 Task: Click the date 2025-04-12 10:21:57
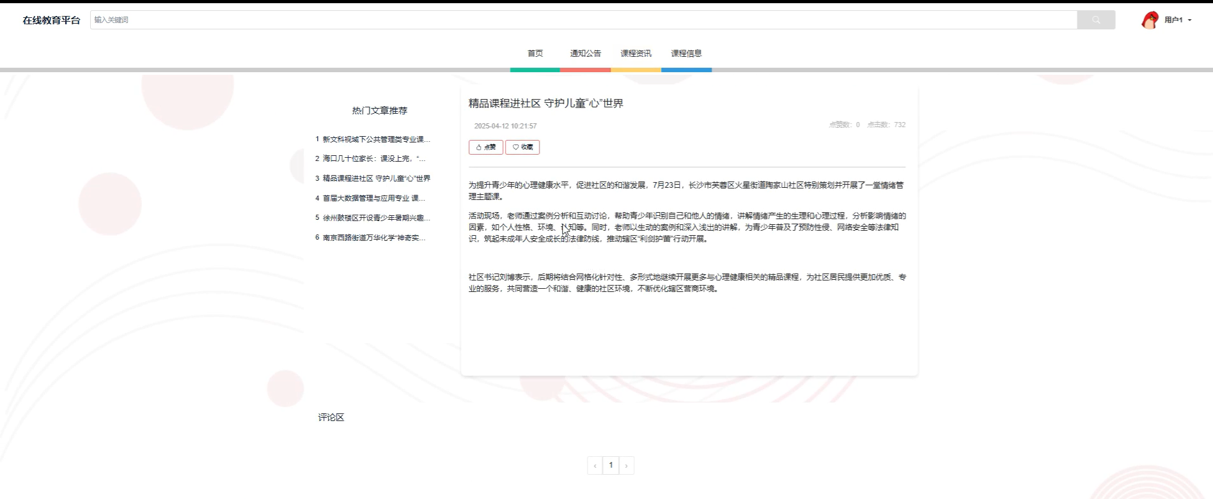point(505,126)
